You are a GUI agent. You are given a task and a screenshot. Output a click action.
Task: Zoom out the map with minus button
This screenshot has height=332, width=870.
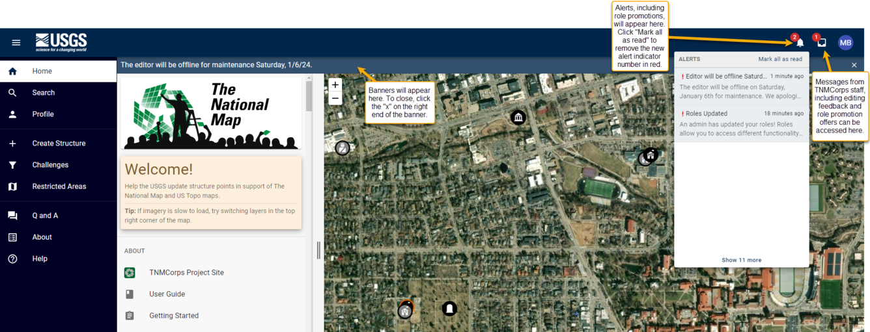tap(335, 99)
